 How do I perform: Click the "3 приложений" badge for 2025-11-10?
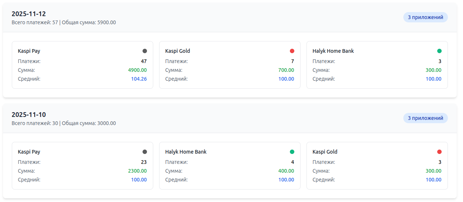[x=425, y=118]
